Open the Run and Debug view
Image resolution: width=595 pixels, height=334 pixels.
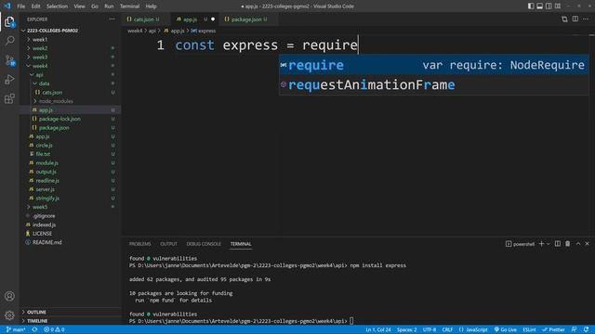[9, 80]
